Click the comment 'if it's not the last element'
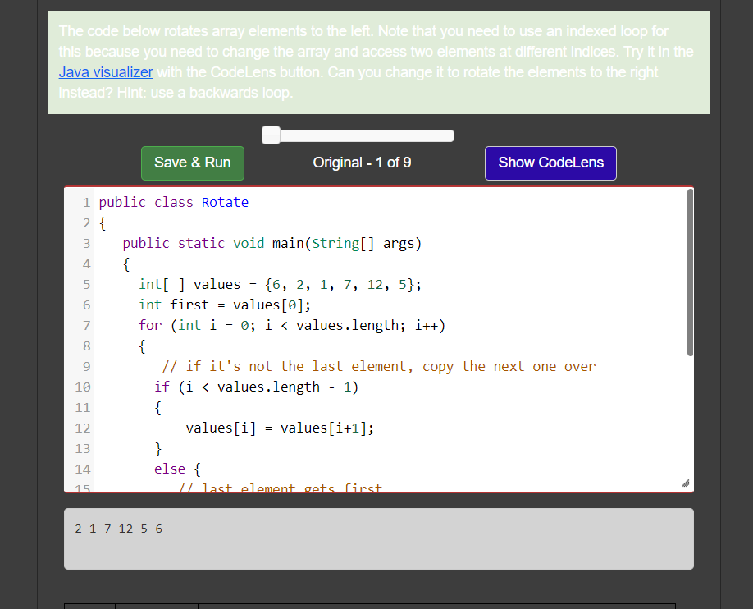The image size is (753, 609). (379, 366)
